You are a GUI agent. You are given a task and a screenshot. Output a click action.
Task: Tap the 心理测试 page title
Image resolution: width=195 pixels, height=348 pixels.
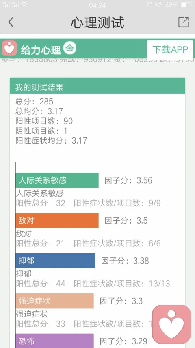[x=97, y=22]
